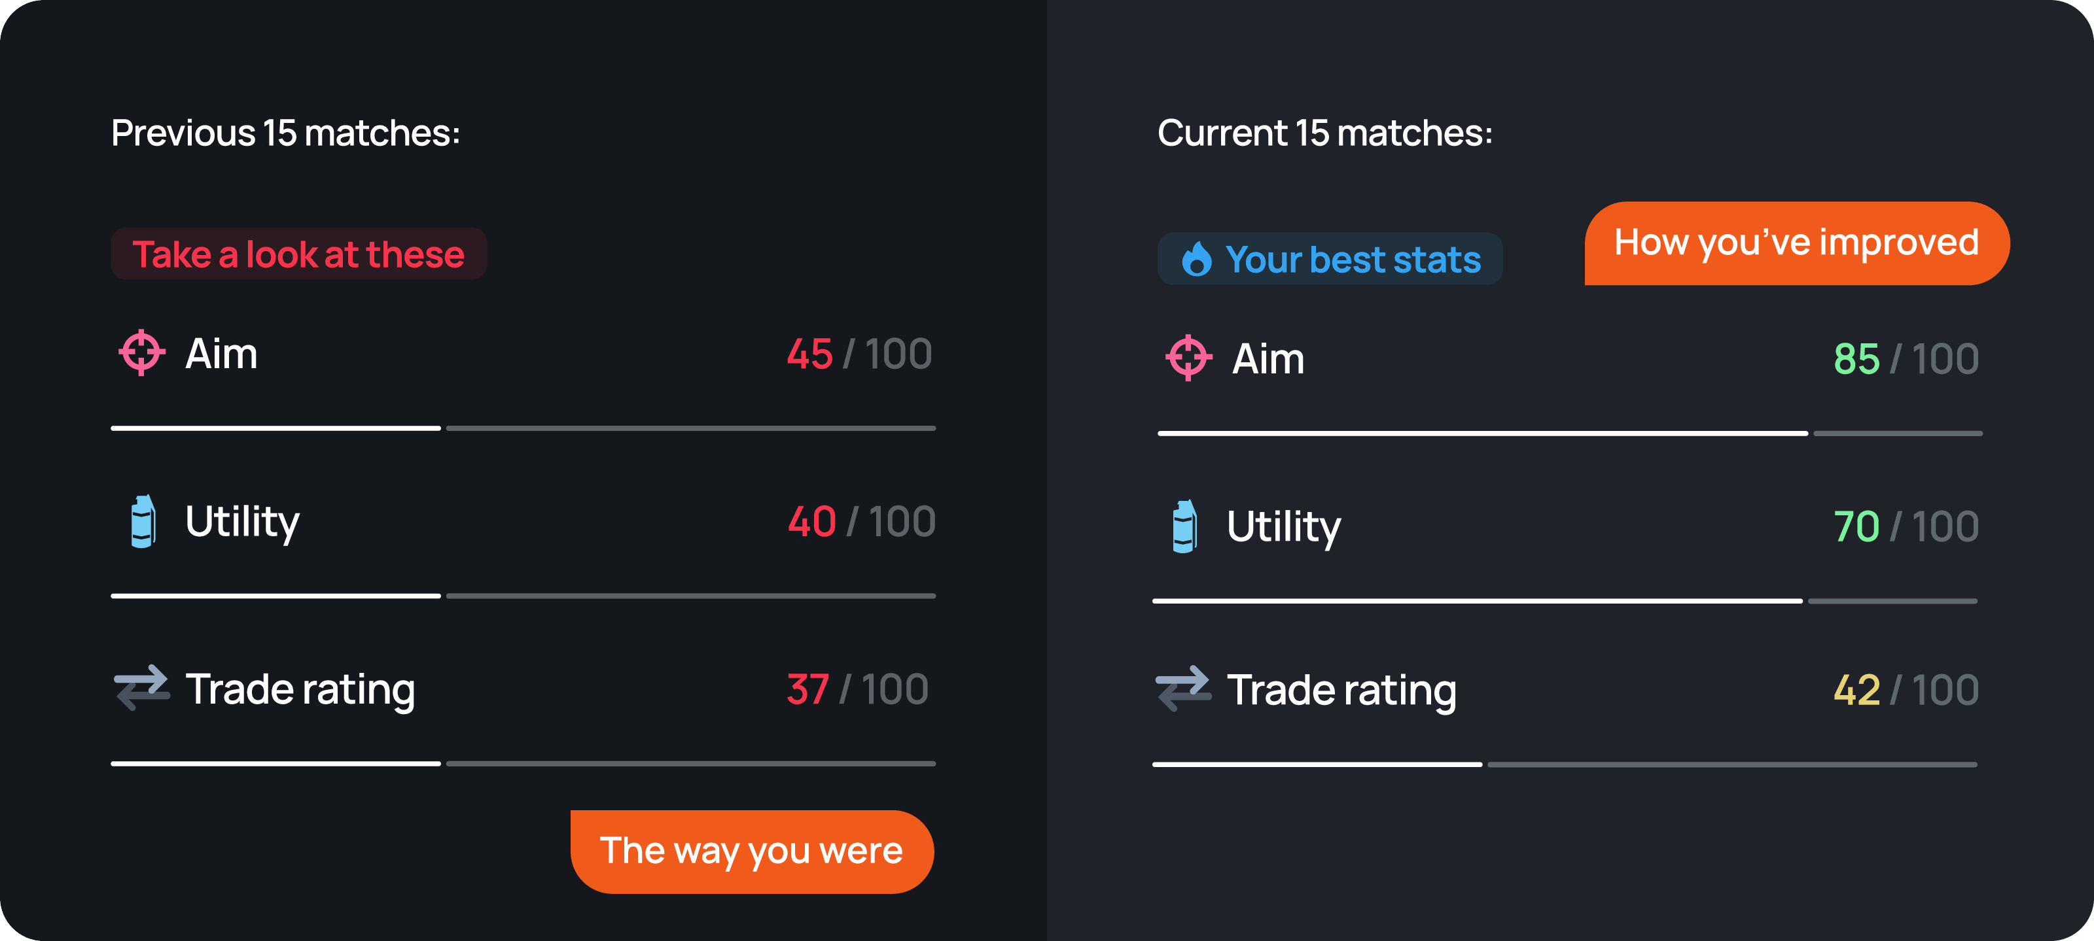Select the 'Your best stats' badge
The image size is (2094, 941).
tap(1330, 259)
